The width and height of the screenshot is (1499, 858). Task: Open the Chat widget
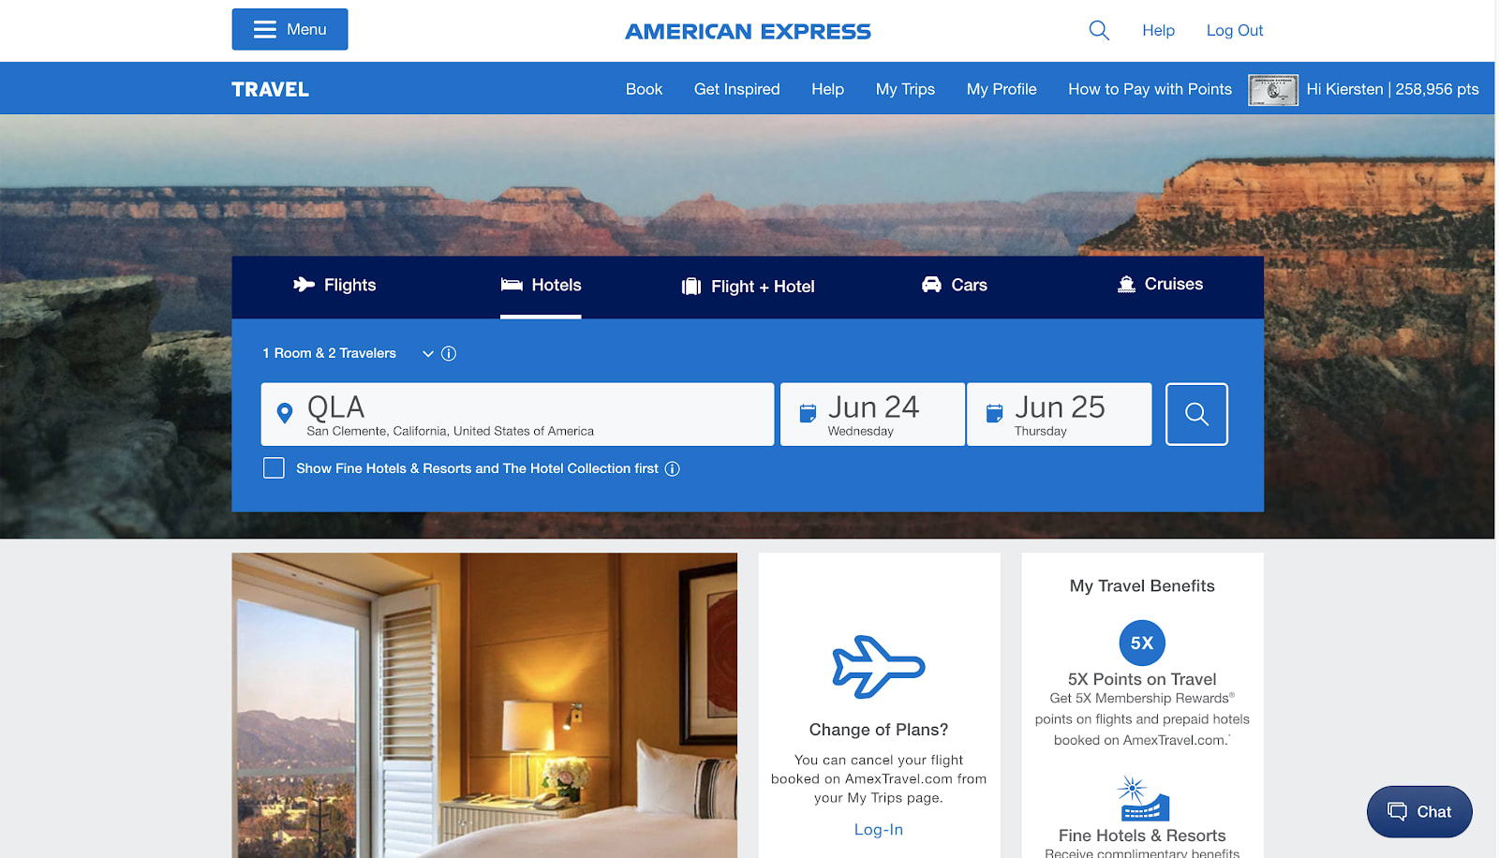1419,812
